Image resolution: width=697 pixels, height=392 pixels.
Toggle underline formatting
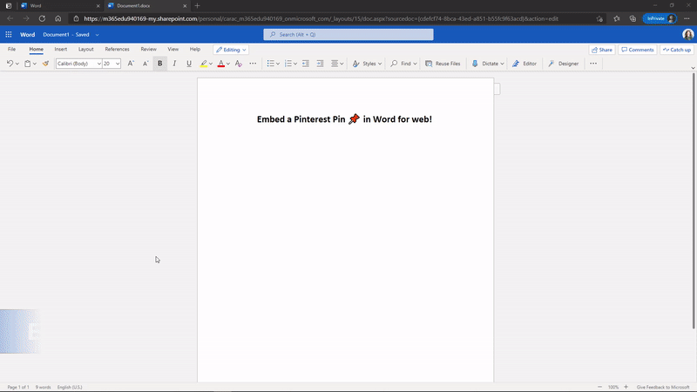pyautogui.click(x=189, y=64)
